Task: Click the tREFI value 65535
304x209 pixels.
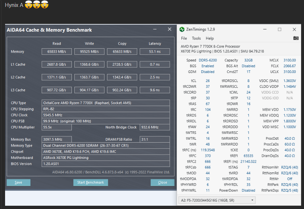Action: [x=248, y=156]
